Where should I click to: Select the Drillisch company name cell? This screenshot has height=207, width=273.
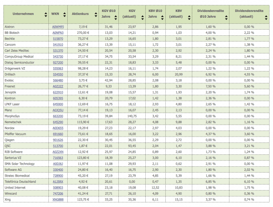point(26,75)
